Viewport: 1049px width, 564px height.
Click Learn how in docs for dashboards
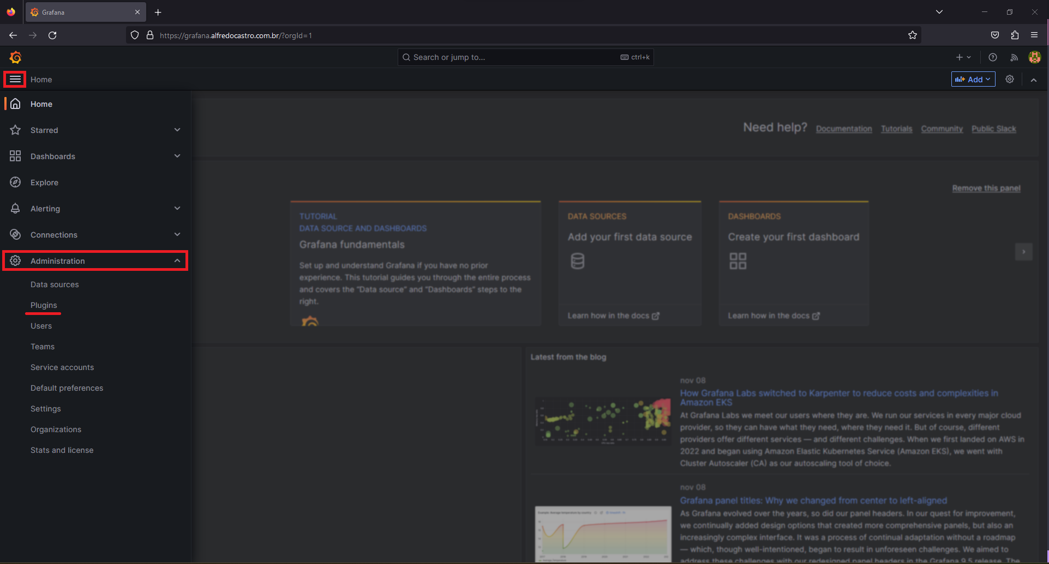pos(774,316)
